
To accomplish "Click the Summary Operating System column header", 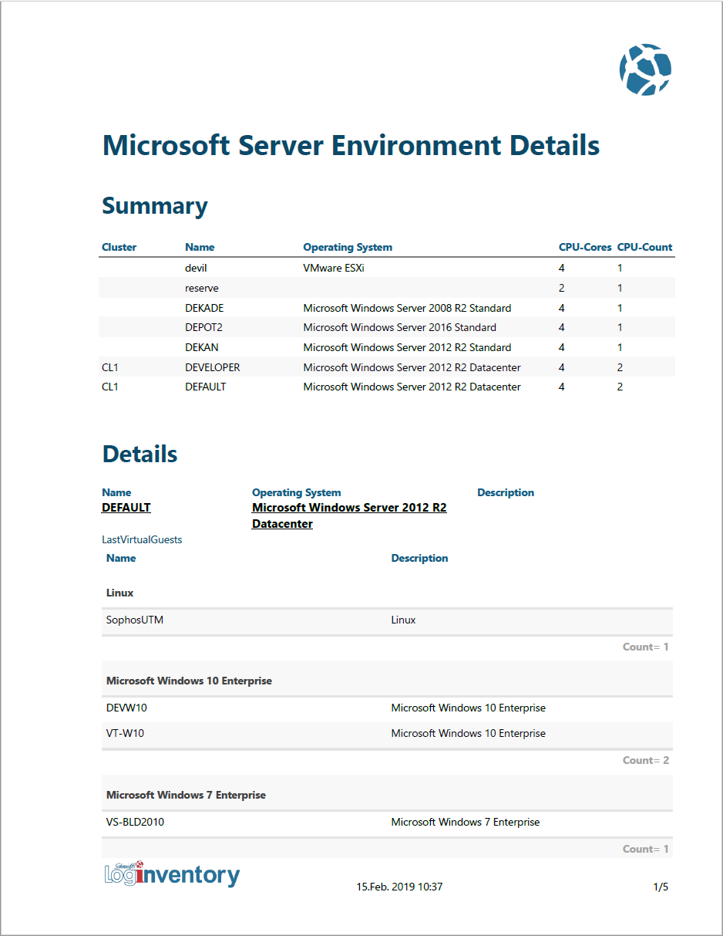I will click(x=348, y=248).
